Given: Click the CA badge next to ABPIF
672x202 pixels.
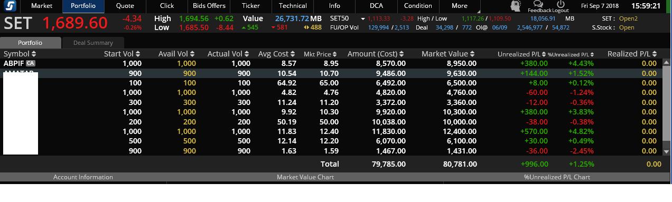Looking at the screenshot, I should 31,63.
